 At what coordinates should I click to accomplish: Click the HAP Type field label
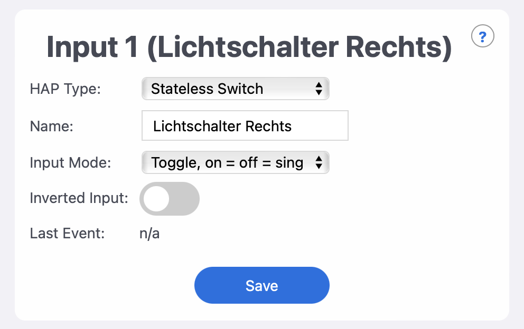pyautogui.click(x=64, y=89)
